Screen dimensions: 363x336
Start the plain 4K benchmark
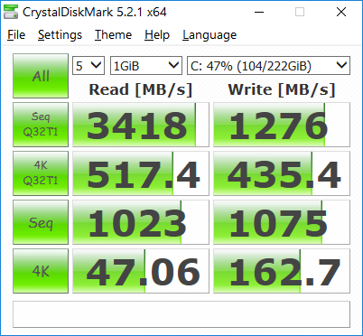[x=41, y=271]
